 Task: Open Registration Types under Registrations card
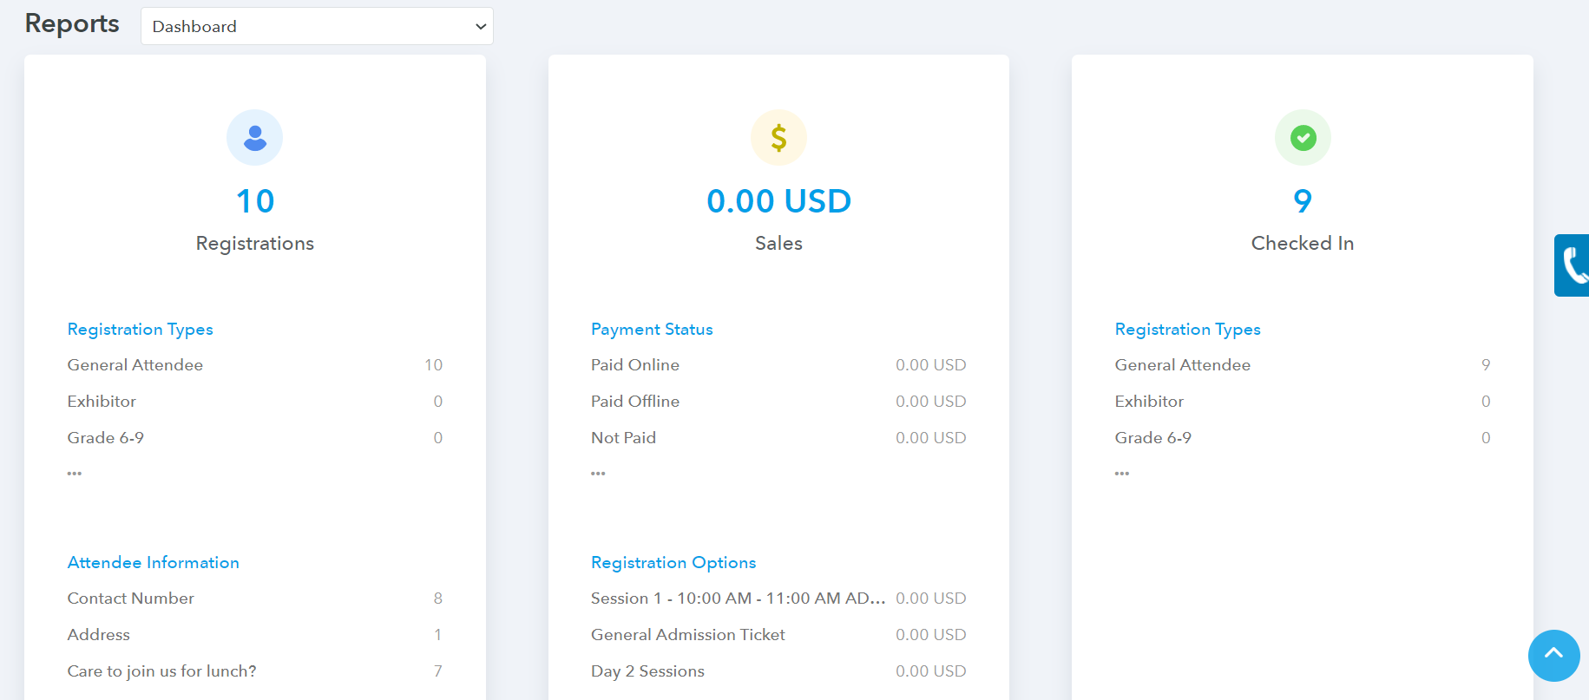(140, 329)
